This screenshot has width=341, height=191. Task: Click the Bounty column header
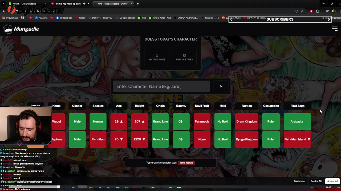tap(181, 106)
